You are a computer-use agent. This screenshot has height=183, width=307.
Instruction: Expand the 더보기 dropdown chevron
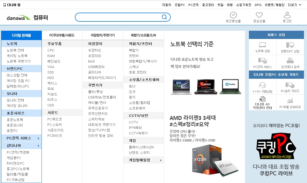point(300,5)
